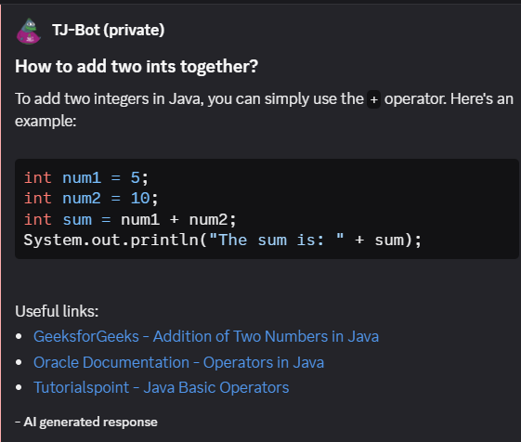This screenshot has width=521, height=442.
Task: Click the inline plus operator code snippet
Action: pos(374,99)
